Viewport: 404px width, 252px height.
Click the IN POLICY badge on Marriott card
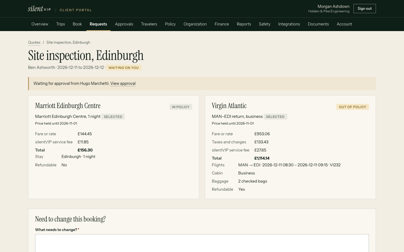(x=181, y=107)
